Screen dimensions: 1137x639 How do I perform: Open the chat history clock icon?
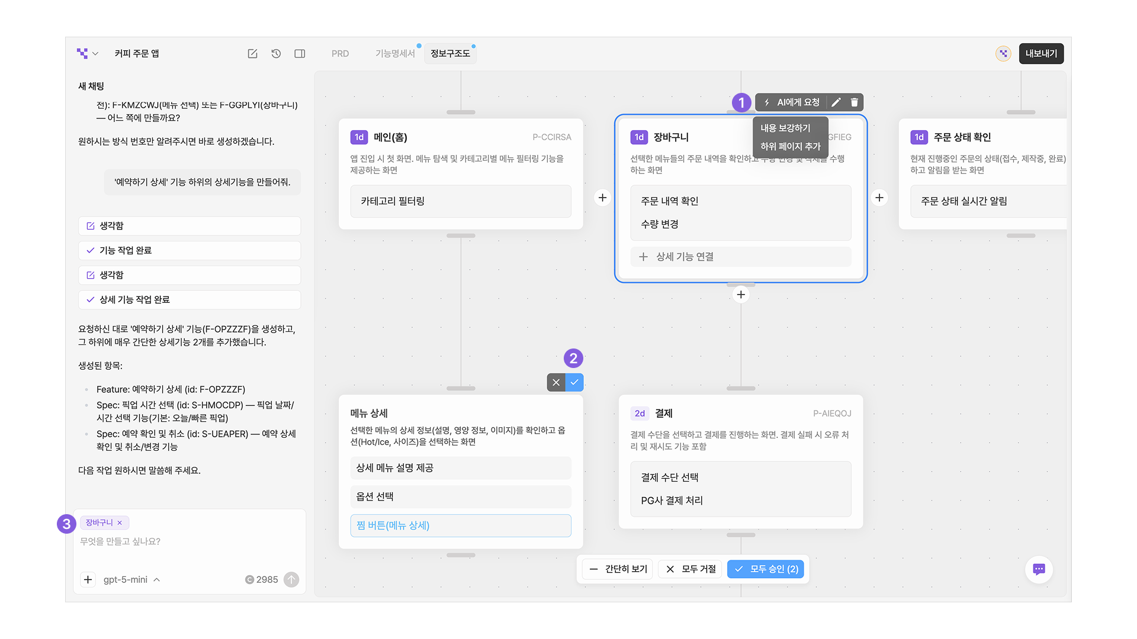(276, 54)
